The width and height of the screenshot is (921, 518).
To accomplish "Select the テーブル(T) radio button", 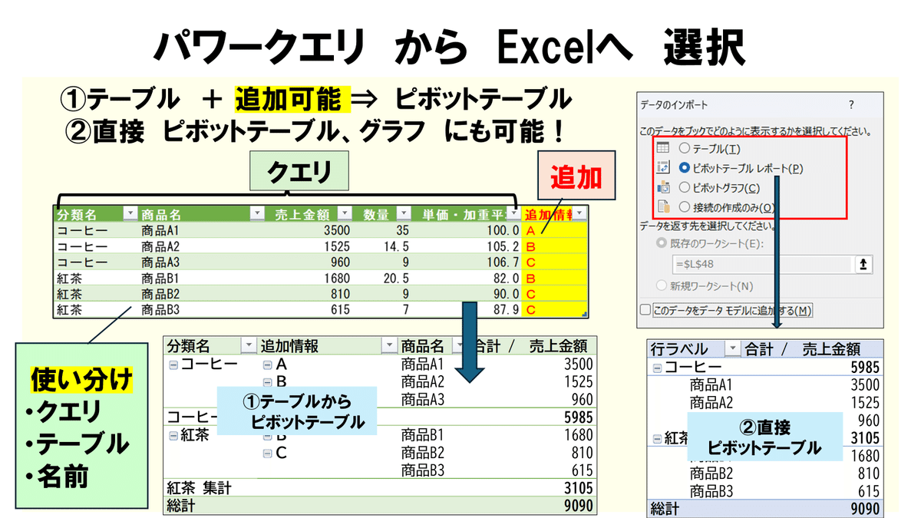I will click(685, 147).
